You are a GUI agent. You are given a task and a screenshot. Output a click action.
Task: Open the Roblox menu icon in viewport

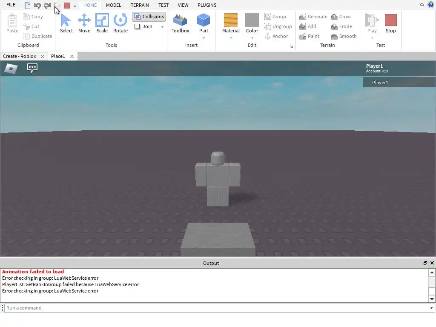pyautogui.click(x=11, y=68)
